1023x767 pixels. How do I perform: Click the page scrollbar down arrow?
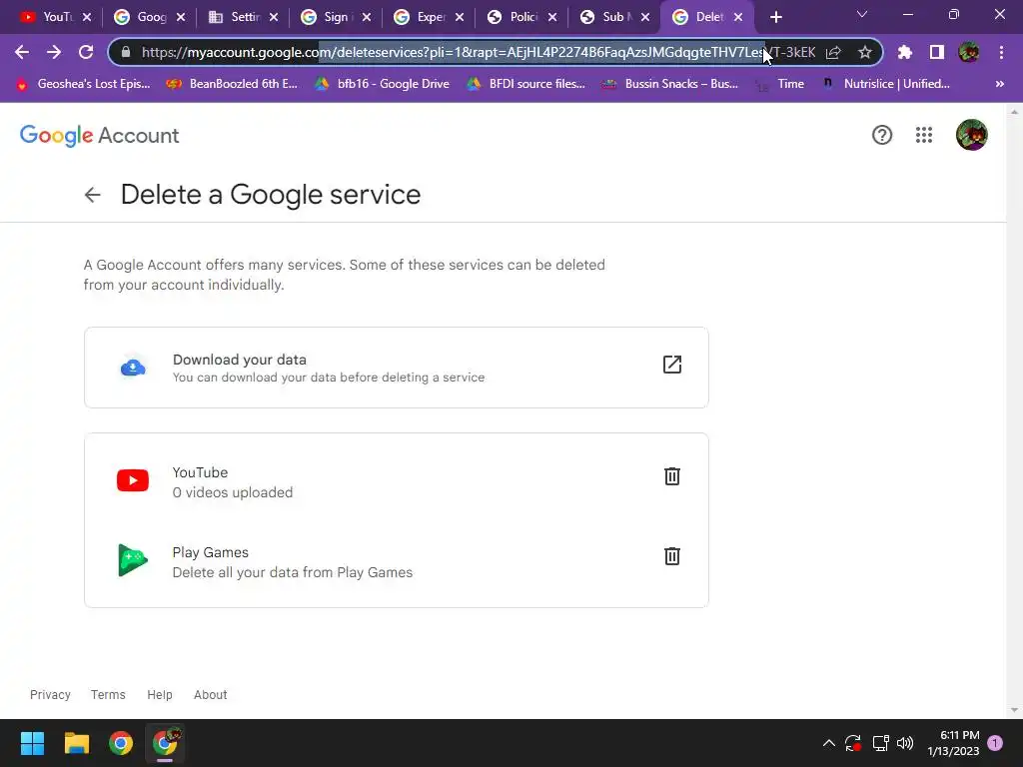click(1014, 710)
